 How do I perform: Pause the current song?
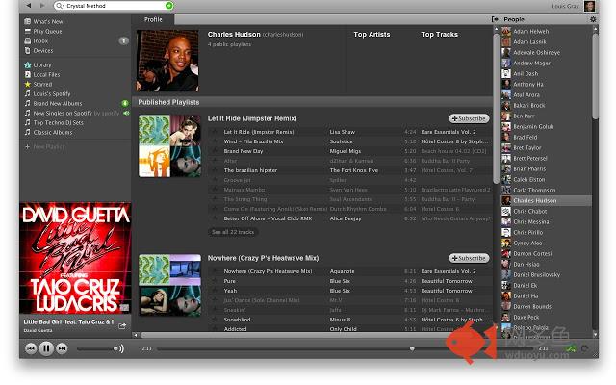46,348
